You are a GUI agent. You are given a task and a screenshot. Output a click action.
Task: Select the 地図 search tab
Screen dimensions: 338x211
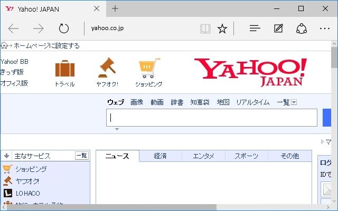click(x=223, y=102)
